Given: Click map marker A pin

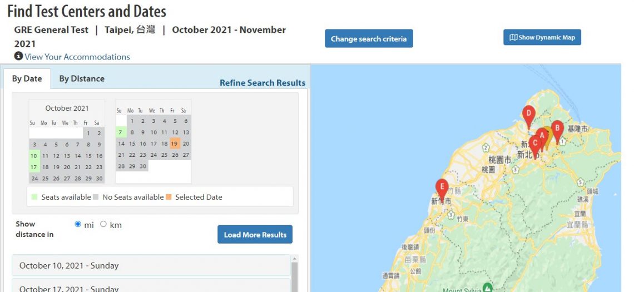Looking at the screenshot, I should tap(542, 136).
